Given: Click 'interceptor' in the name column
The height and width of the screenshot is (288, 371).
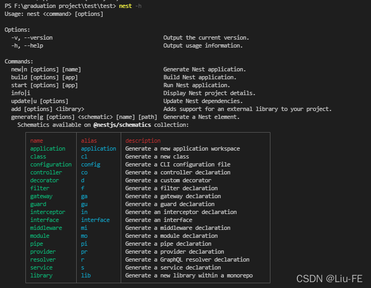Looking at the screenshot, I should coord(48,212).
